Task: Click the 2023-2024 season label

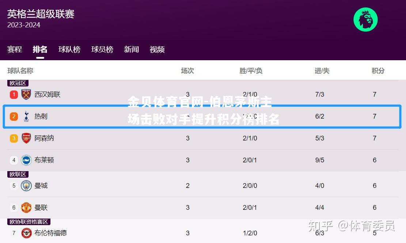Action: (24, 25)
